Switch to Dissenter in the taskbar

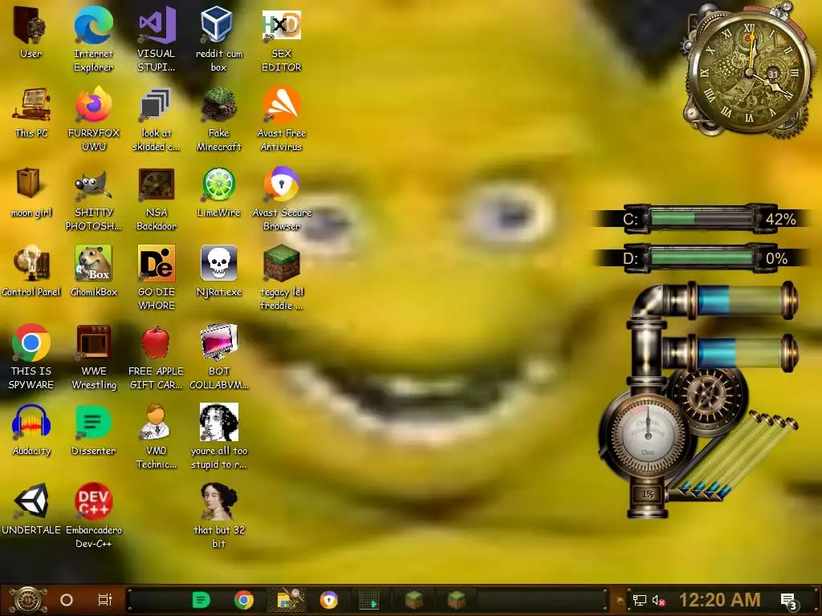[201, 600]
